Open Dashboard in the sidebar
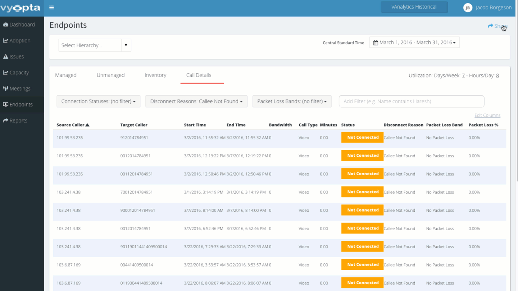The width and height of the screenshot is (518, 291). click(x=22, y=25)
